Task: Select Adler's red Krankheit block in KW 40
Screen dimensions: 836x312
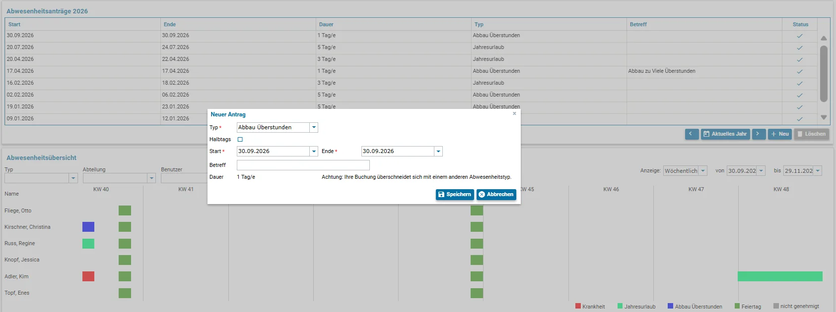Action: click(88, 276)
